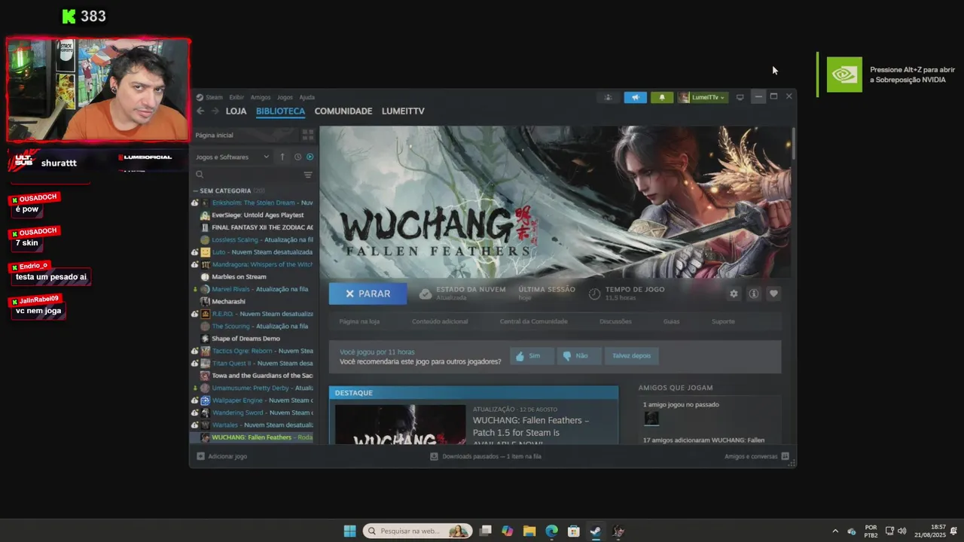Select EverSiege: Untold Ages Playtest

pyautogui.click(x=253, y=215)
